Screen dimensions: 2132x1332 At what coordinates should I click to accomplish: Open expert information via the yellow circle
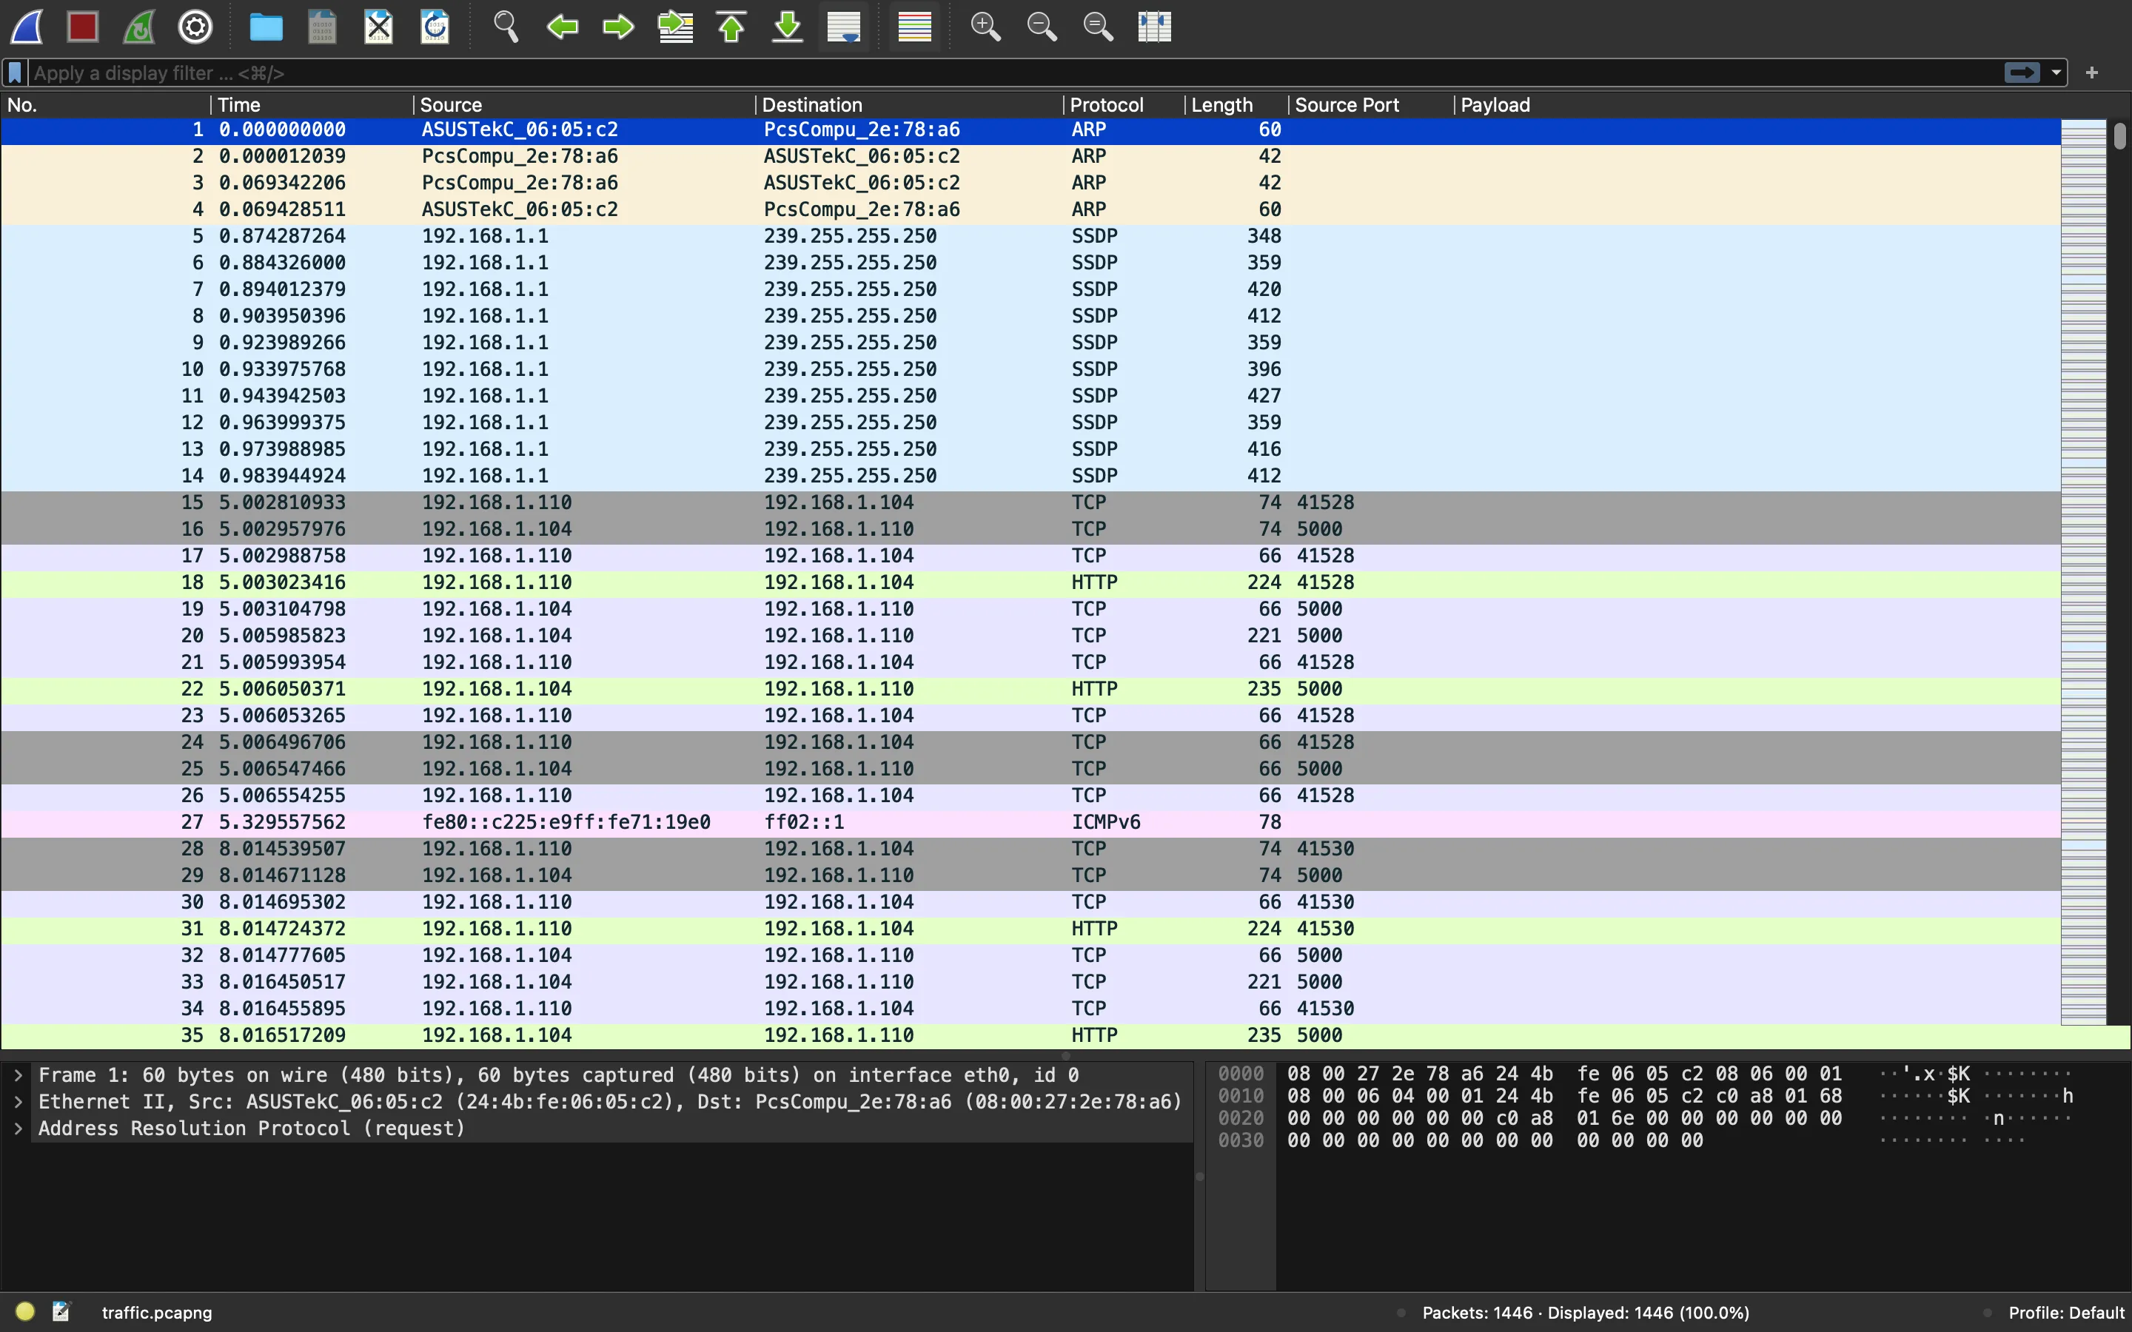click(x=24, y=1312)
